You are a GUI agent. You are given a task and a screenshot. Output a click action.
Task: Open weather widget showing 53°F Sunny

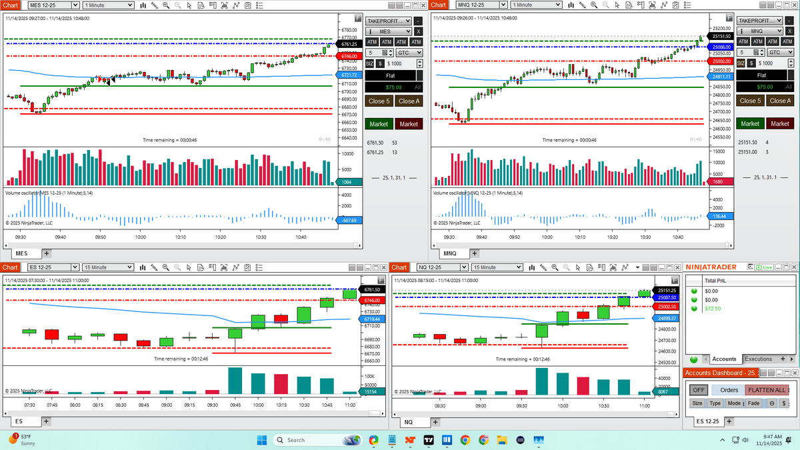click(23, 439)
